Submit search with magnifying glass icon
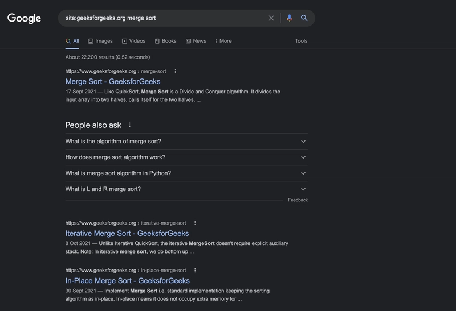This screenshot has width=456, height=311. coord(304,18)
